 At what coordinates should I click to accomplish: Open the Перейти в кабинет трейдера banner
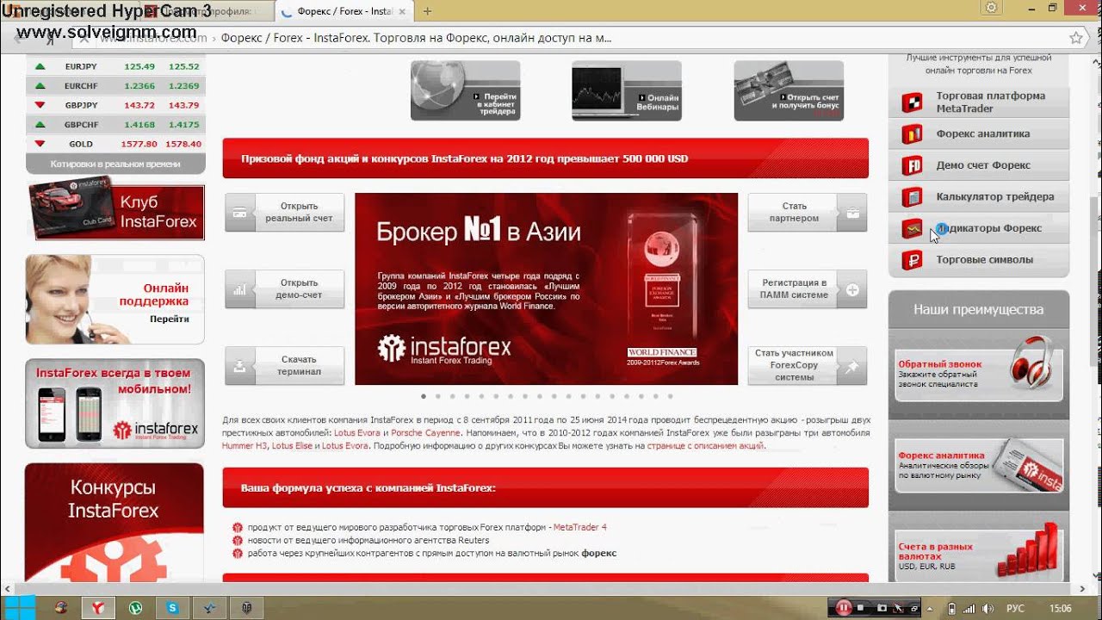tap(465, 90)
